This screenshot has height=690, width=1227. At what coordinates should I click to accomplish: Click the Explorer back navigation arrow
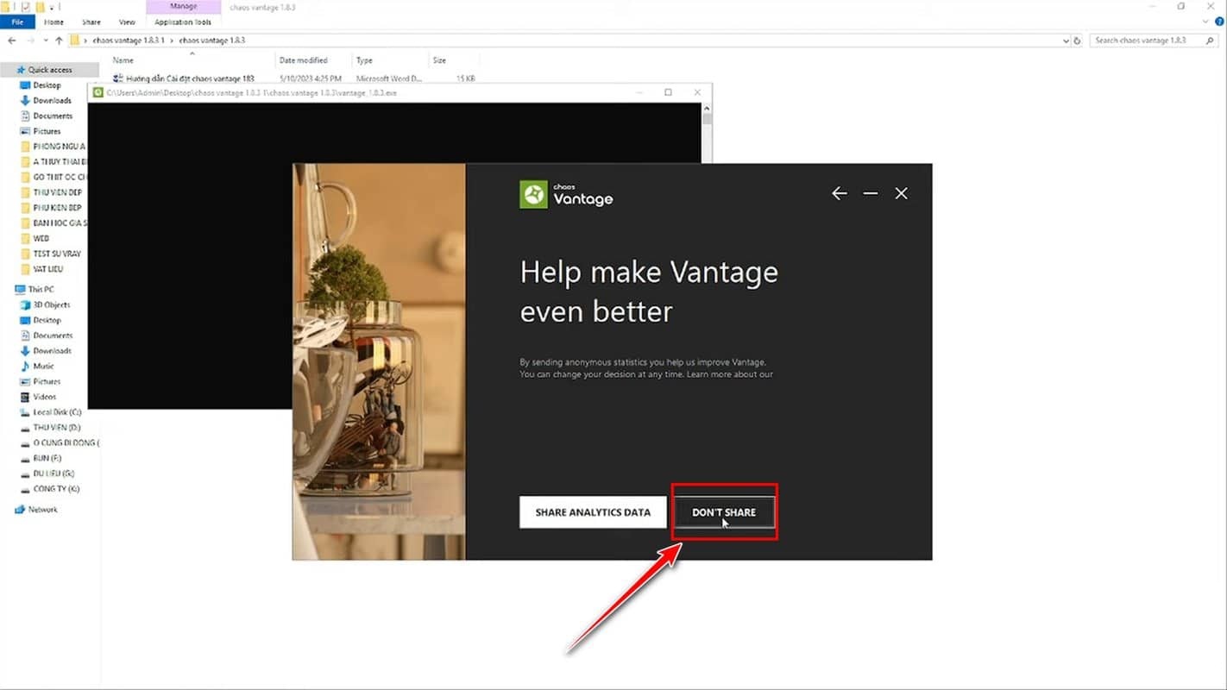(11, 41)
